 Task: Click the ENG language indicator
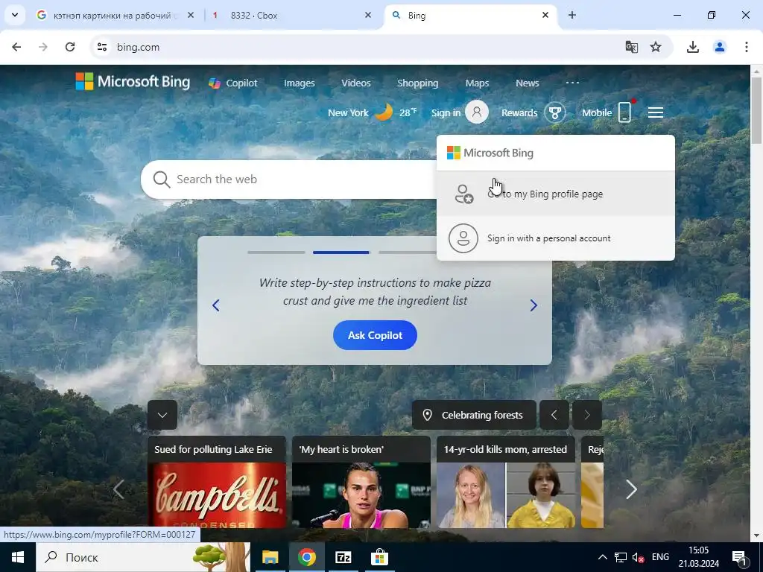coord(660,557)
